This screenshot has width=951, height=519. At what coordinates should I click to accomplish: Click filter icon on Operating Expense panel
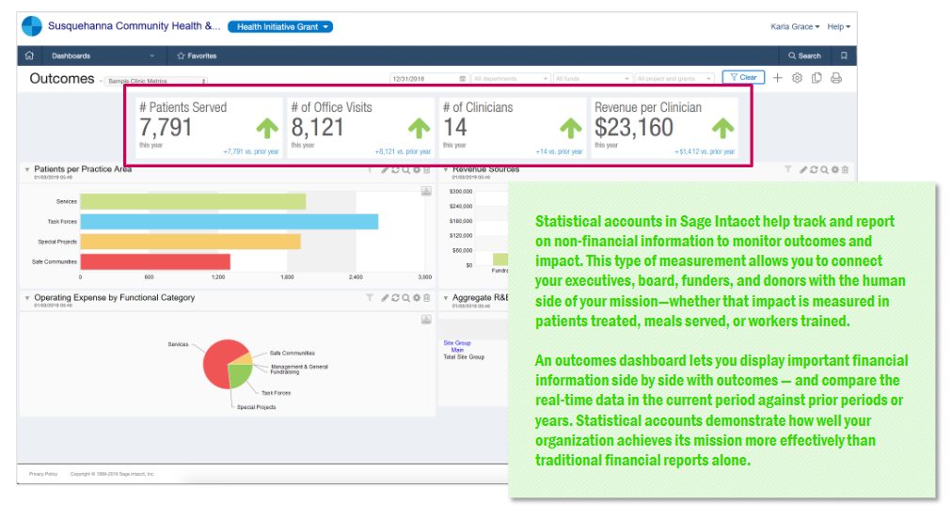pos(370,298)
